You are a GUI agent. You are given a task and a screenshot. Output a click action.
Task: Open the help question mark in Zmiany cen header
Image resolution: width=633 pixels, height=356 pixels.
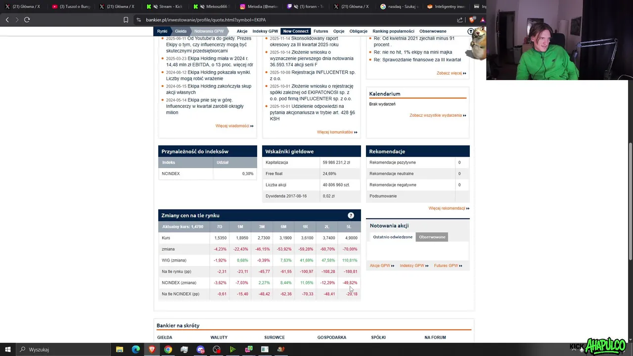click(351, 215)
